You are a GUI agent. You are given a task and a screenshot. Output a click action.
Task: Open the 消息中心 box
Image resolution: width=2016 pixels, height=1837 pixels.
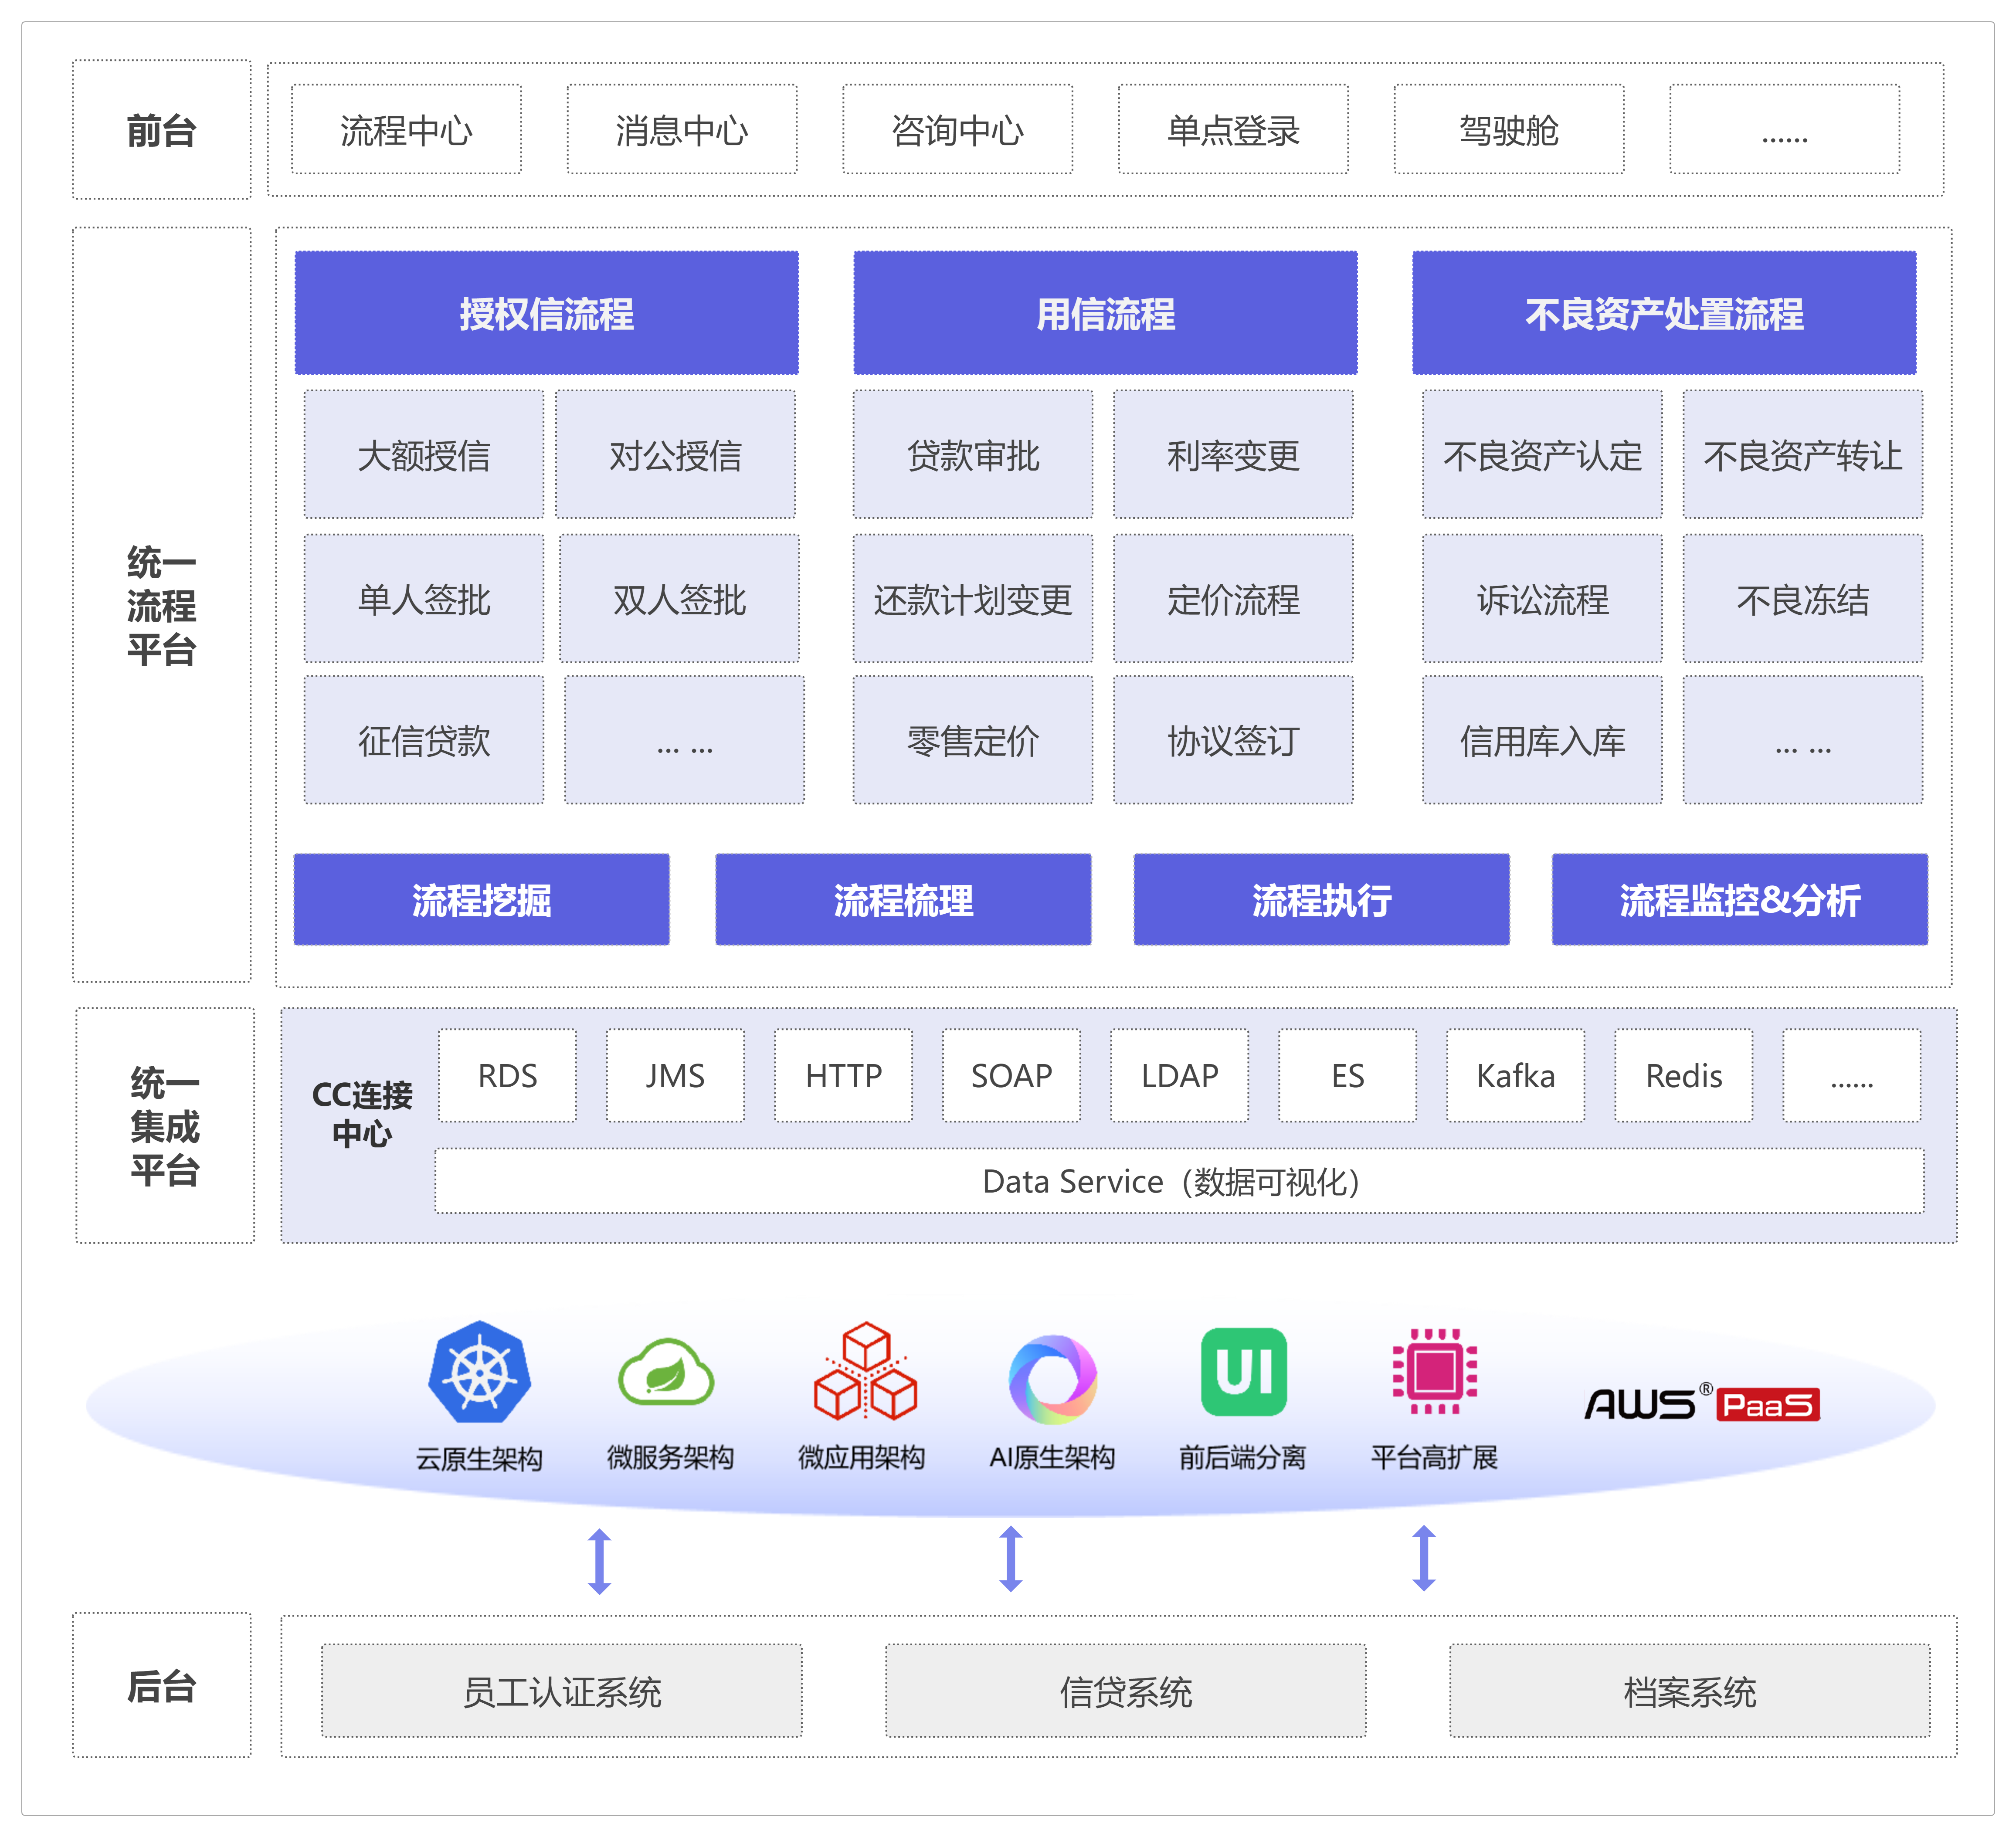pyautogui.click(x=682, y=130)
